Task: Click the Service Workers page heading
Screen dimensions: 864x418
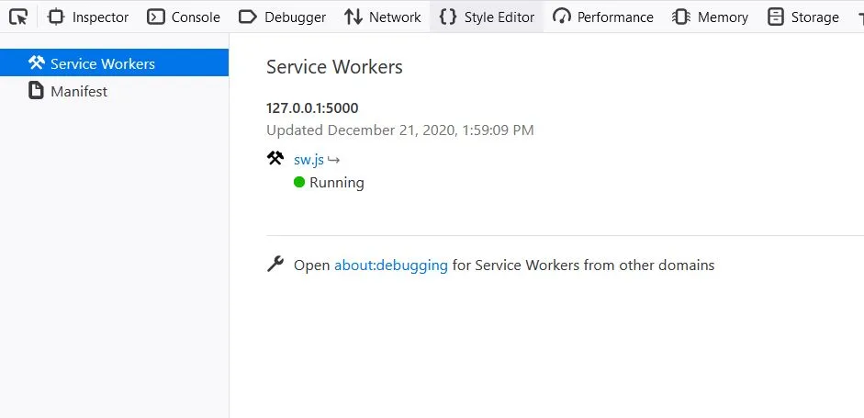Action: 334,67
